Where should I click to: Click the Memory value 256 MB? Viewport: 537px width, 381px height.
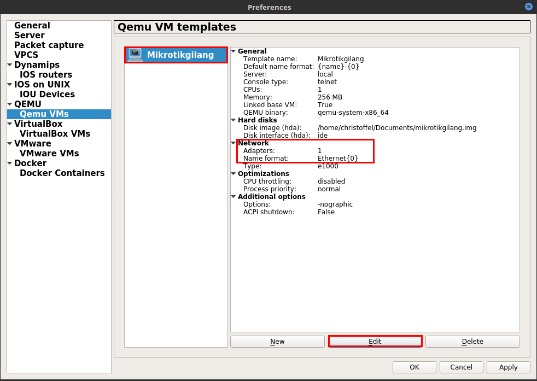coord(330,97)
